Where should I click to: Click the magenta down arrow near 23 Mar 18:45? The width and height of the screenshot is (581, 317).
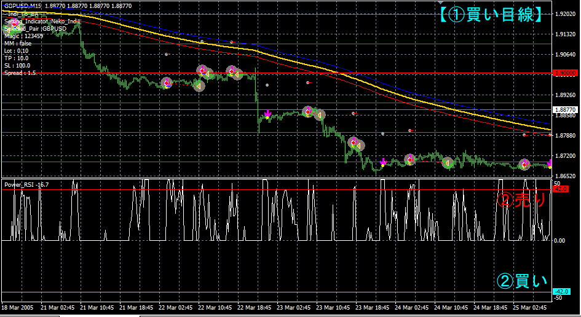pos(383,162)
